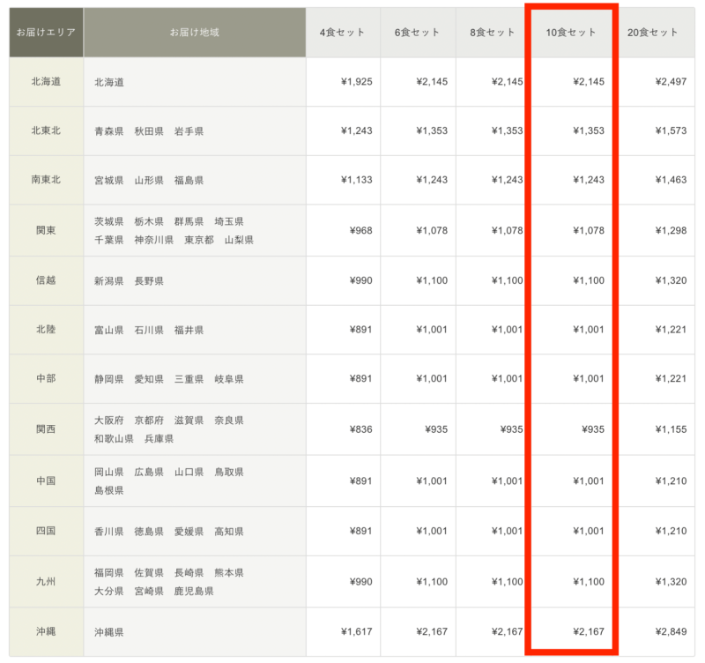This screenshot has width=705, height=663.
Task: Click 中国 row's 20食セット price ¥1,210
Action: coord(671,480)
